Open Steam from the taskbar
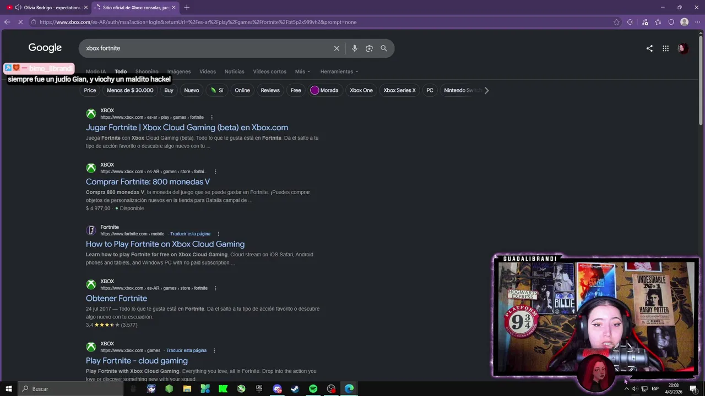Image resolution: width=705 pixels, height=396 pixels. [x=295, y=389]
